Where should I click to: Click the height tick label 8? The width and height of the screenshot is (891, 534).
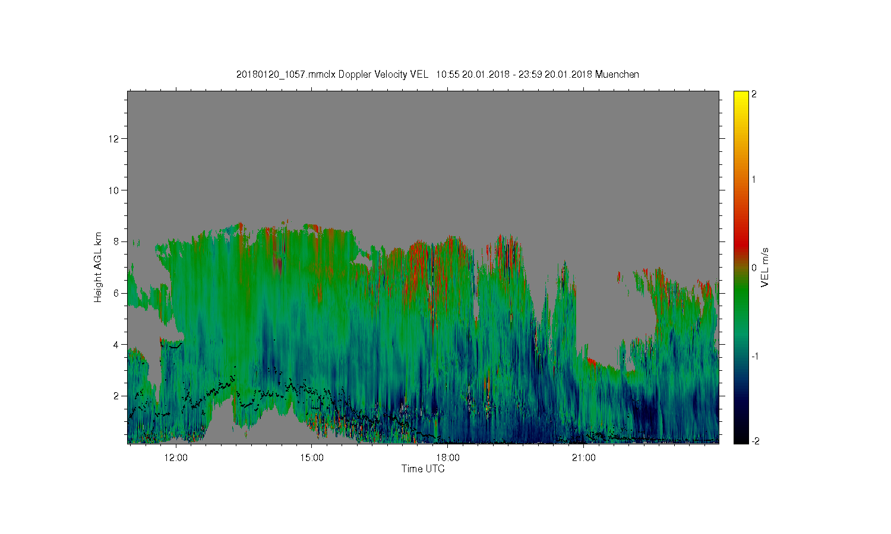click(x=117, y=241)
